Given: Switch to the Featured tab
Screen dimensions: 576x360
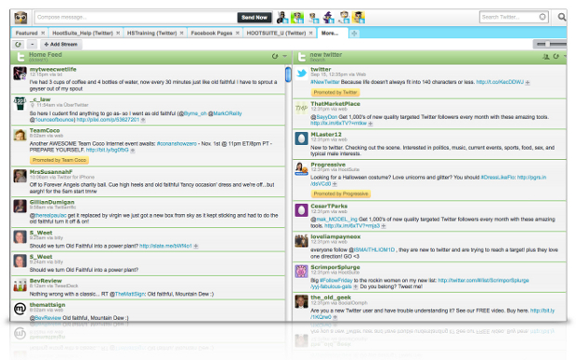Looking at the screenshot, I should pyautogui.click(x=26, y=33).
